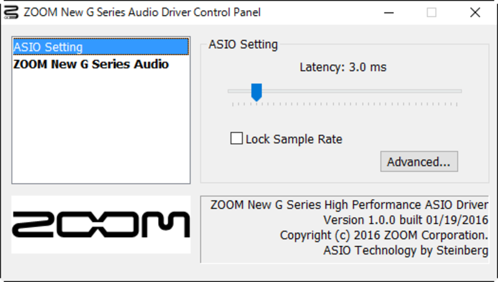Click the window title bar text
This screenshot has width=498, height=282.
[142, 12]
